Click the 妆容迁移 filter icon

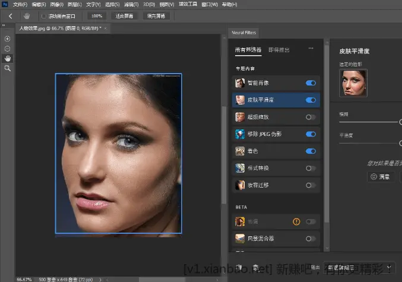point(240,185)
